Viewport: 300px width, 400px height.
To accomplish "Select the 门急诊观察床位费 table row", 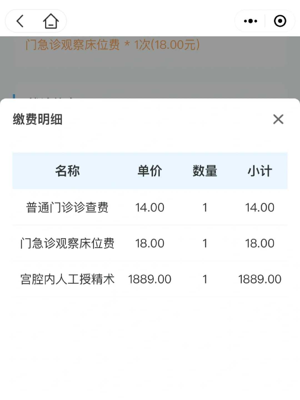I will tap(150, 243).
